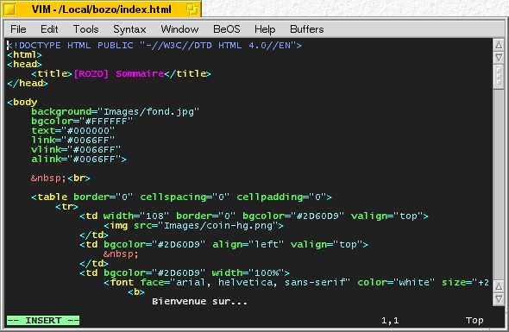Click the <b> tag line
Viewport: 509px width, 332px height.
[136, 291]
